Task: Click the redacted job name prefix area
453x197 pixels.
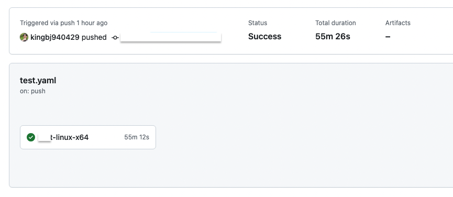Action: coord(45,137)
